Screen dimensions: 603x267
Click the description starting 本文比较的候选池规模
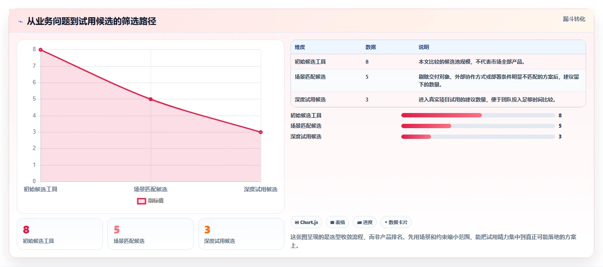tap(472, 62)
